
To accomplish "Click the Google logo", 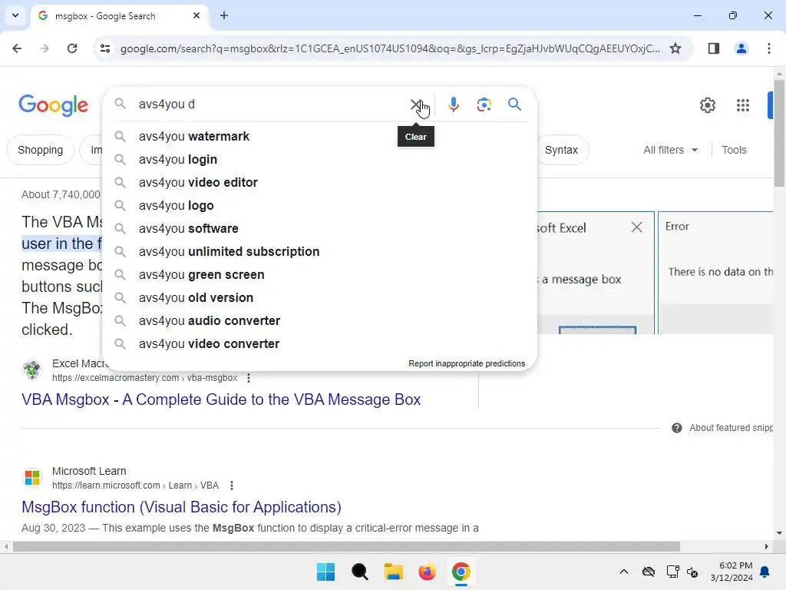I will [53, 104].
